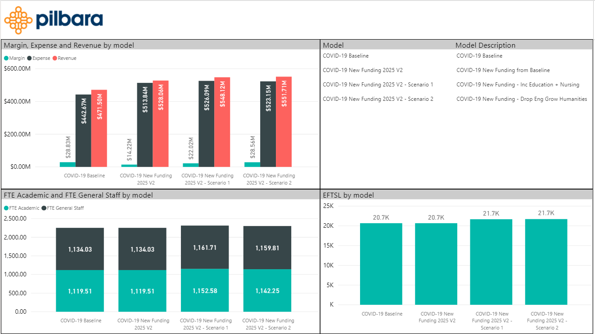This screenshot has width=595, height=334.
Task: Select COVID-19 New Funding 2025 V2 row
Action: 456,70
